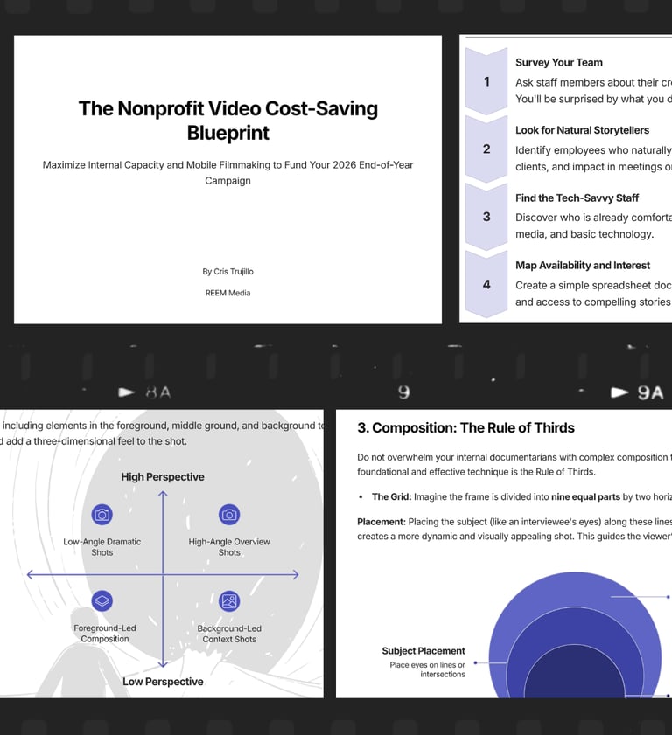Click the 'Find the Tech-Savvy Staff' heading
Screen dimensions: 672x735
point(577,198)
